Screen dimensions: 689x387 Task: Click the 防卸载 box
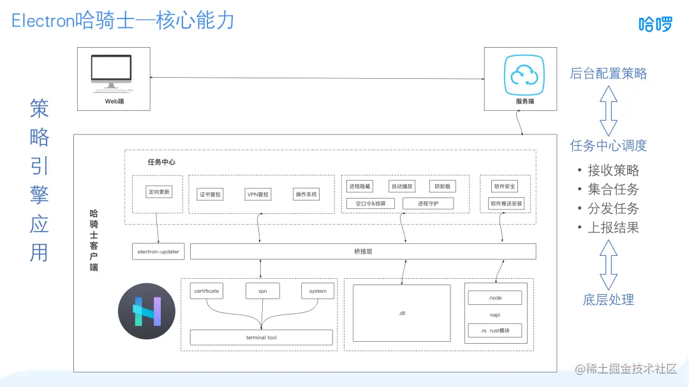point(443,186)
